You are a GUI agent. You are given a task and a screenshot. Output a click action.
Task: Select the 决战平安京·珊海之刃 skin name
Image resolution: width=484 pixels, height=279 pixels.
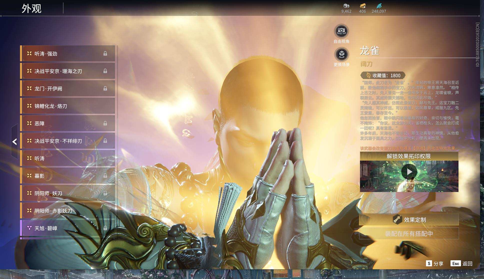[58, 71]
